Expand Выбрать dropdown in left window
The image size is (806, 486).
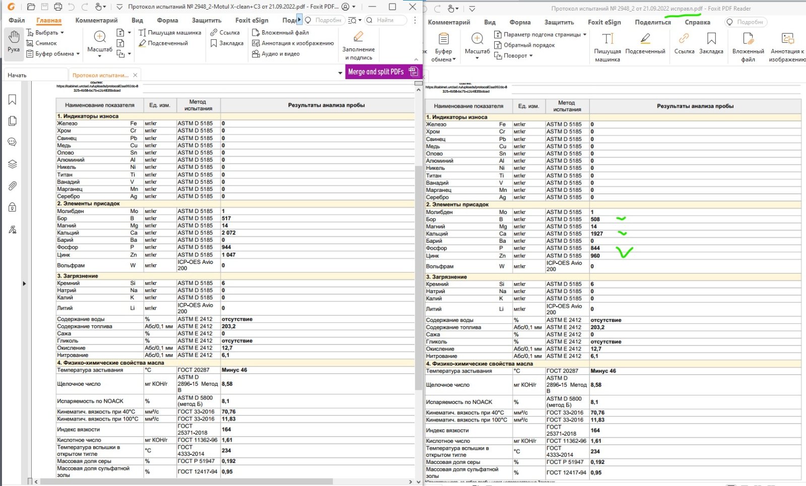point(62,33)
